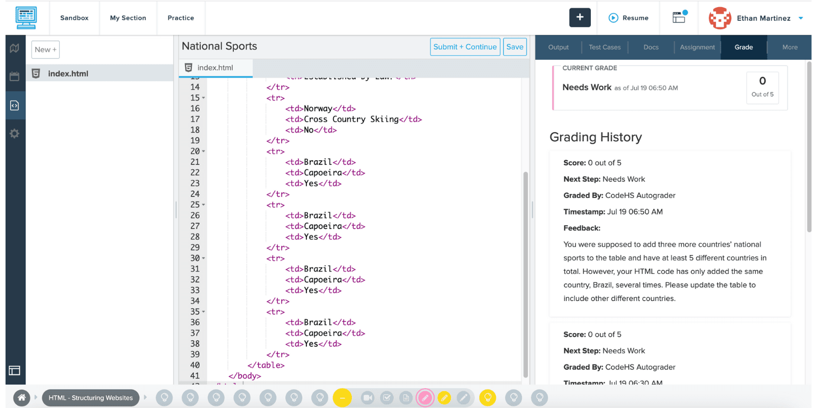Select index.html in the file list
This screenshot has width=817, height=408.
click(x=68, y=73)
